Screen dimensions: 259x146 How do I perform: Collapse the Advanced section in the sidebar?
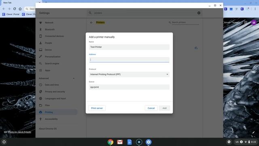click(x=74, y=78)
